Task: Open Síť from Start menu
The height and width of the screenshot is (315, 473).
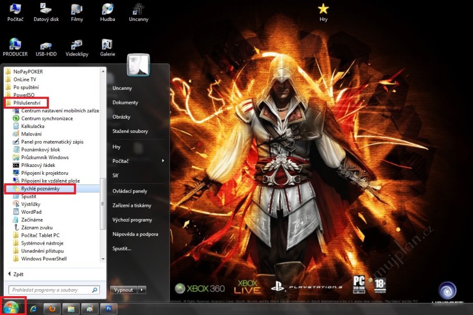Action: point(116,175)
